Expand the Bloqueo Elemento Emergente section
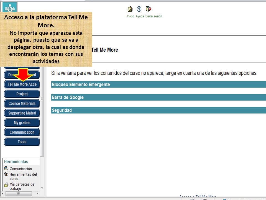Viewport: 266px width, 200px height. (x=158, y=84)
